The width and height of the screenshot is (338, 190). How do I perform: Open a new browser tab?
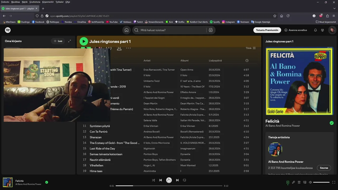(x=43, y=8)
